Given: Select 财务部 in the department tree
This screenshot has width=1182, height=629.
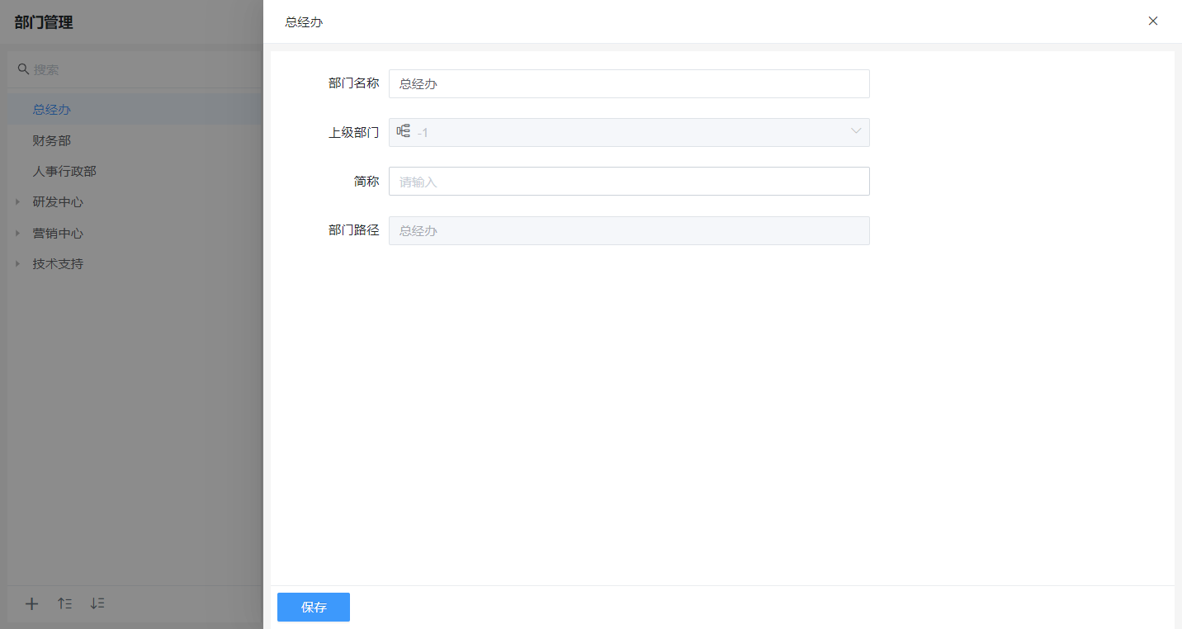Looking at the screenshot, I should (x=52, y=141).
